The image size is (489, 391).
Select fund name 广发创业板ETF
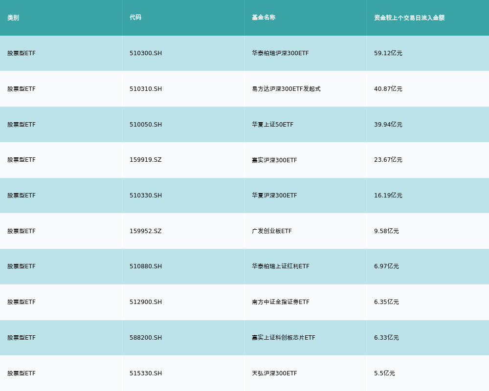click(x=271, y=231)
